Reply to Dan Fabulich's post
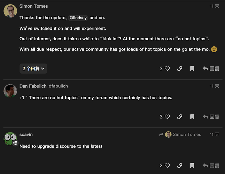The width and height of the screenshot is (225, 174). 211,117
